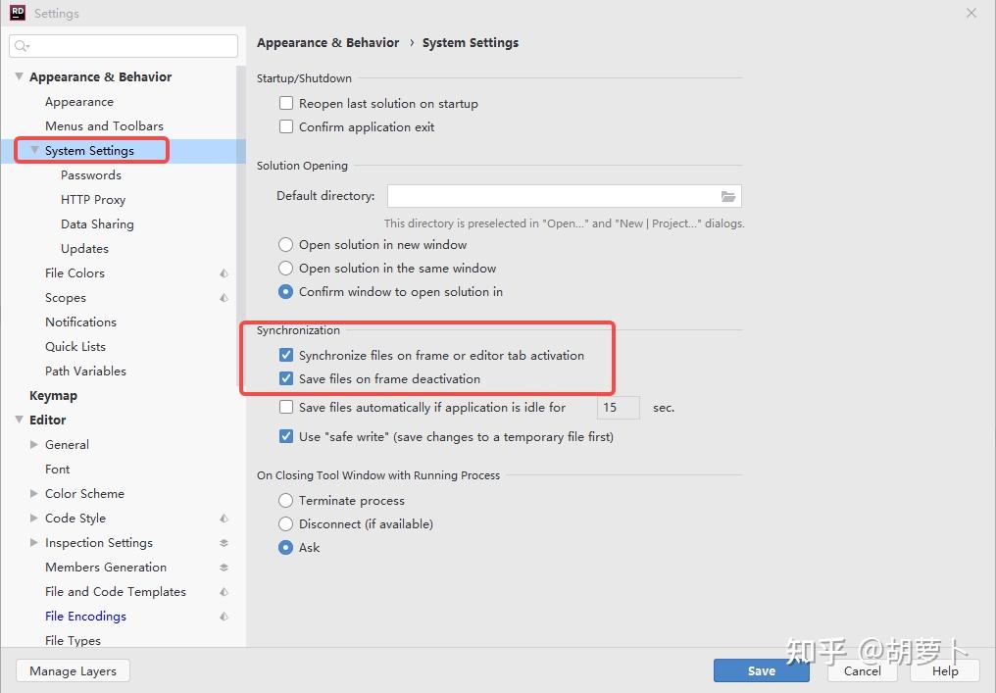Image resolution: width=996 pixels, height=693 pixels.
Task: Expand the General node under Editor
Action: point(34,445)
